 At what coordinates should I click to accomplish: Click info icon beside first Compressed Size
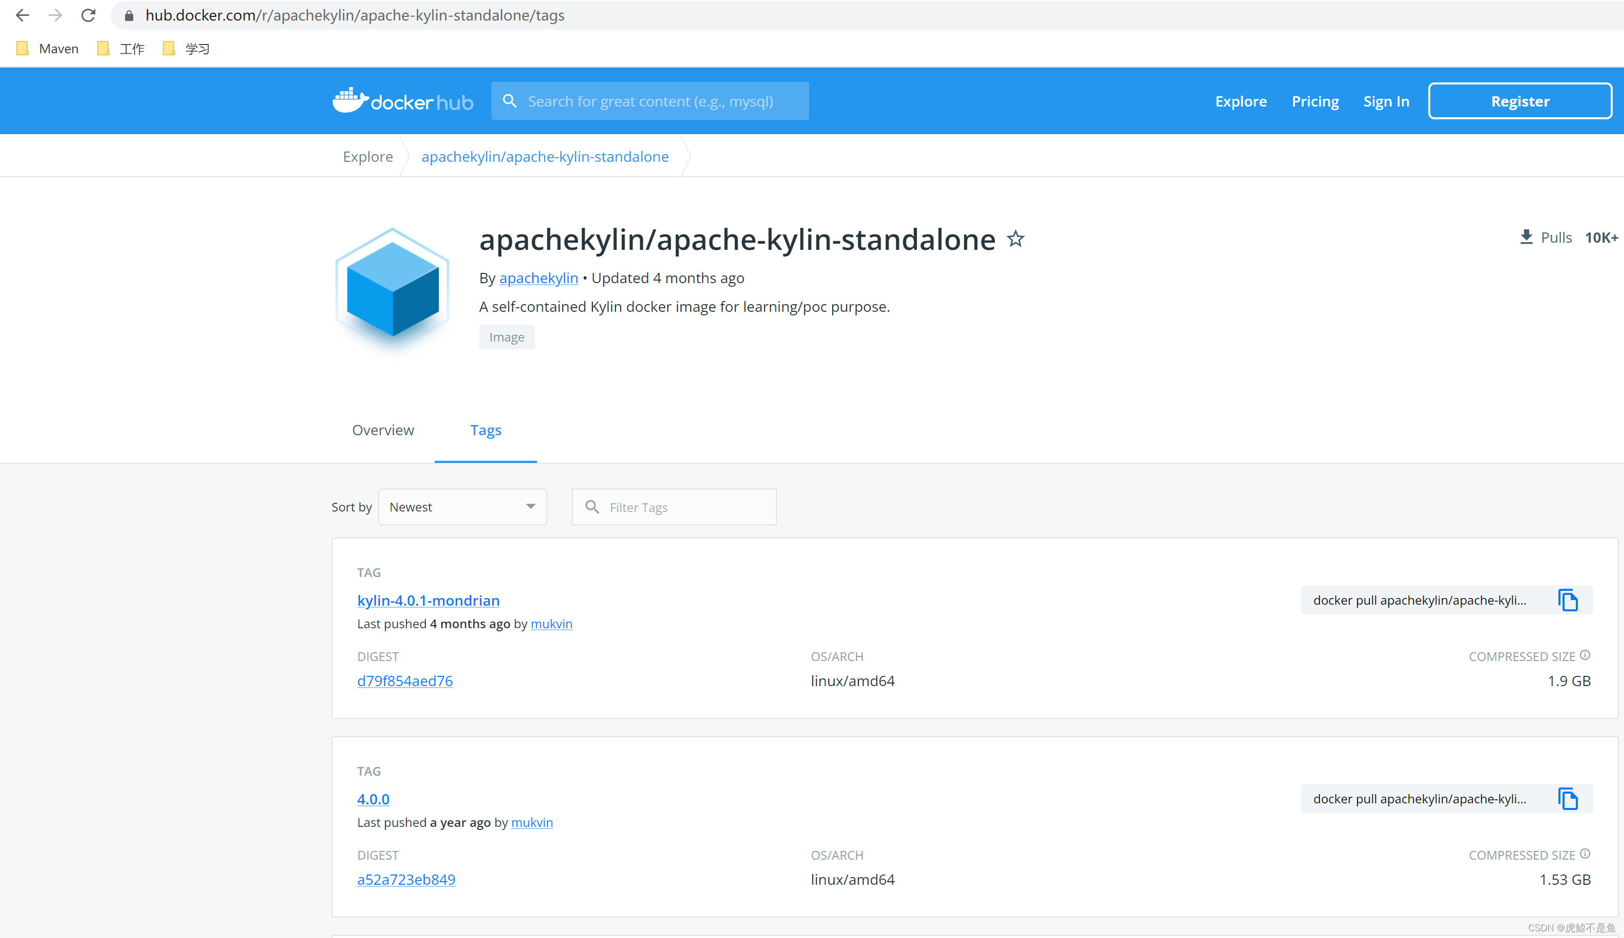(1586, 655)
